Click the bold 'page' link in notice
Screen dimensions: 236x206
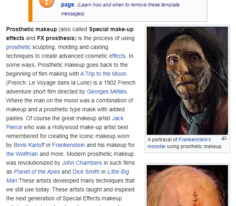click(68, 5)
